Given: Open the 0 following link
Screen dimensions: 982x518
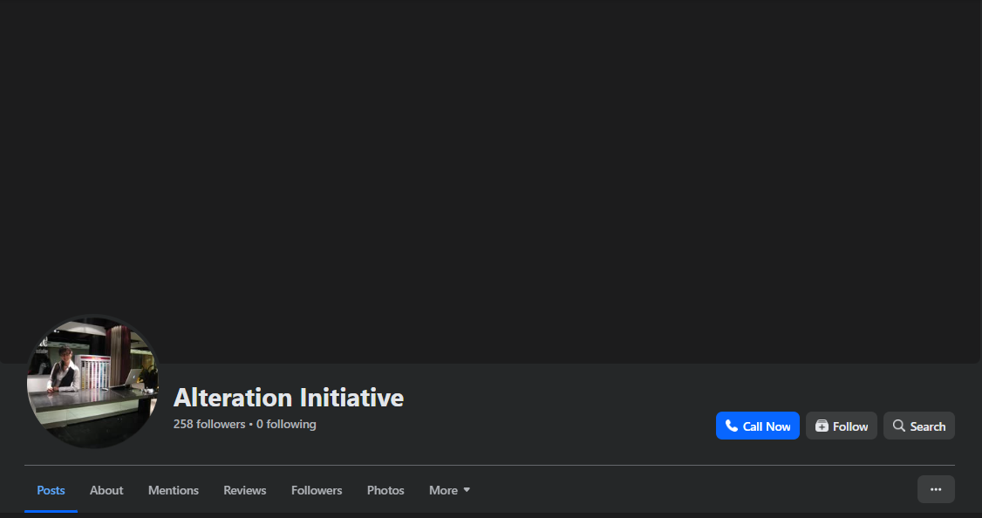Looking at the screenshot, I should tap(286, 424).
